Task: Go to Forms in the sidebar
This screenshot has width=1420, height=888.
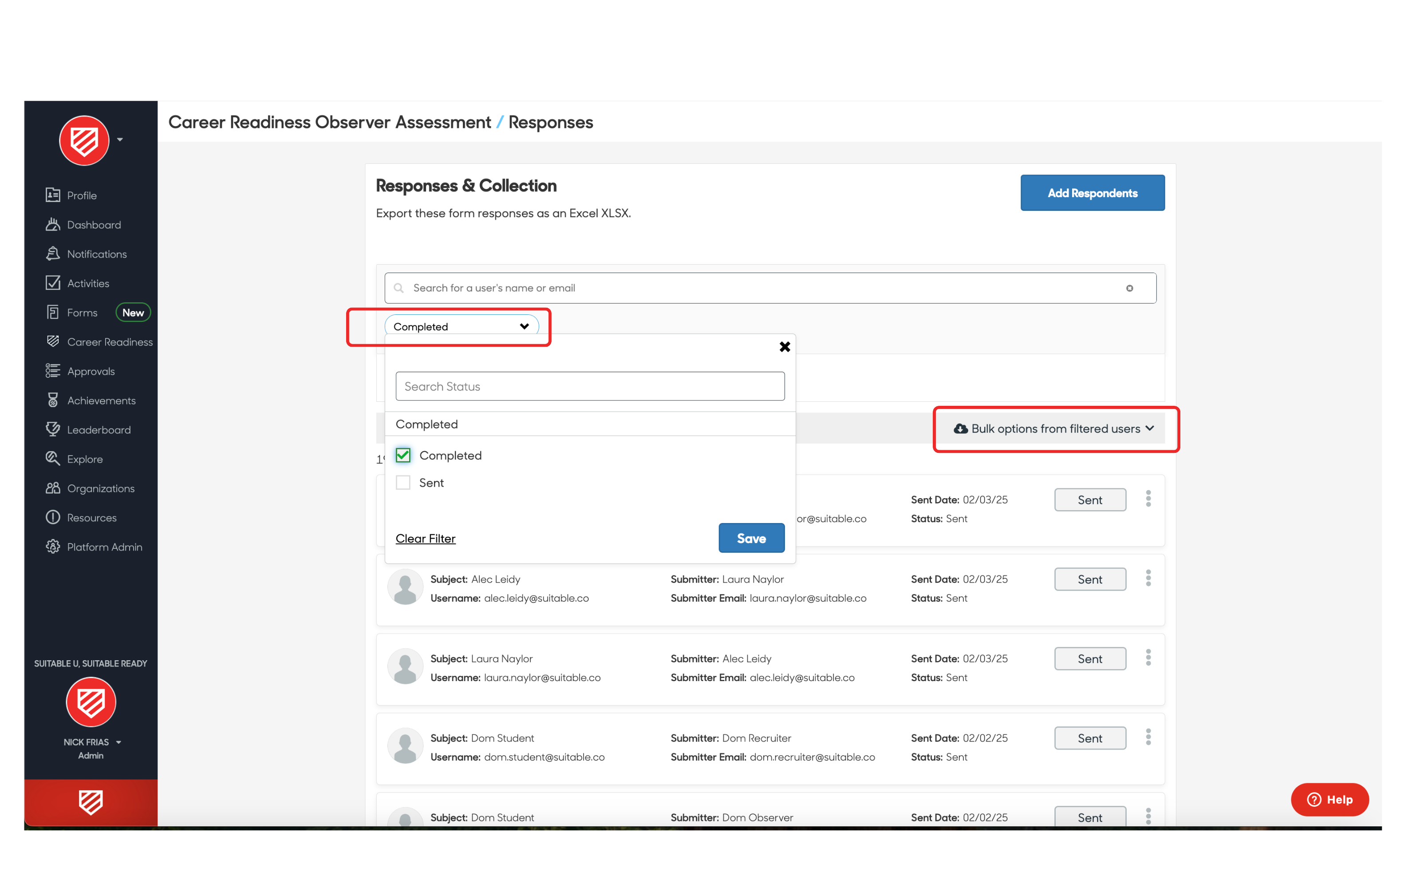Action: 82,313
